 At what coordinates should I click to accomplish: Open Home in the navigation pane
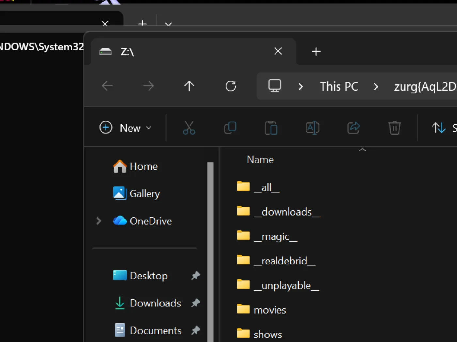pos(135,166)
